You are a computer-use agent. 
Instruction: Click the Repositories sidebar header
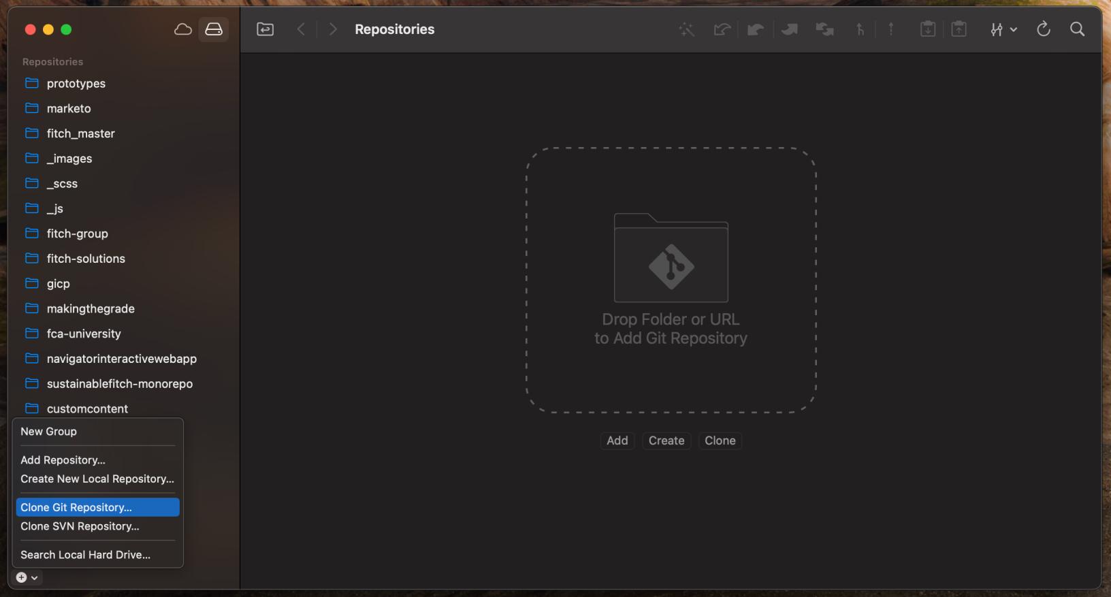[x=52, y=61]
